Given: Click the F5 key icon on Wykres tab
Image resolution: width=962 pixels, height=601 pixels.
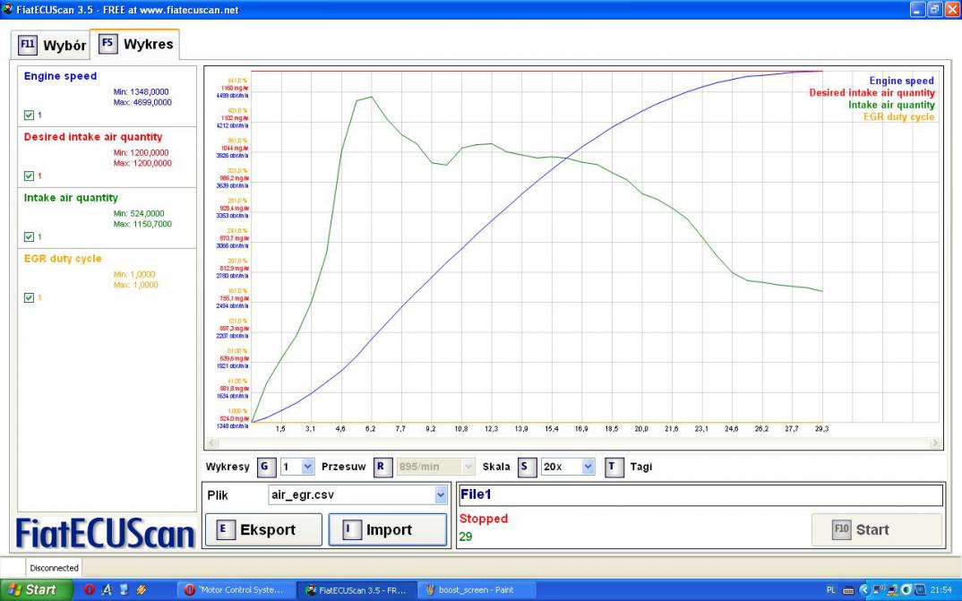Looking at the screenshot, I should click(107, 44).
